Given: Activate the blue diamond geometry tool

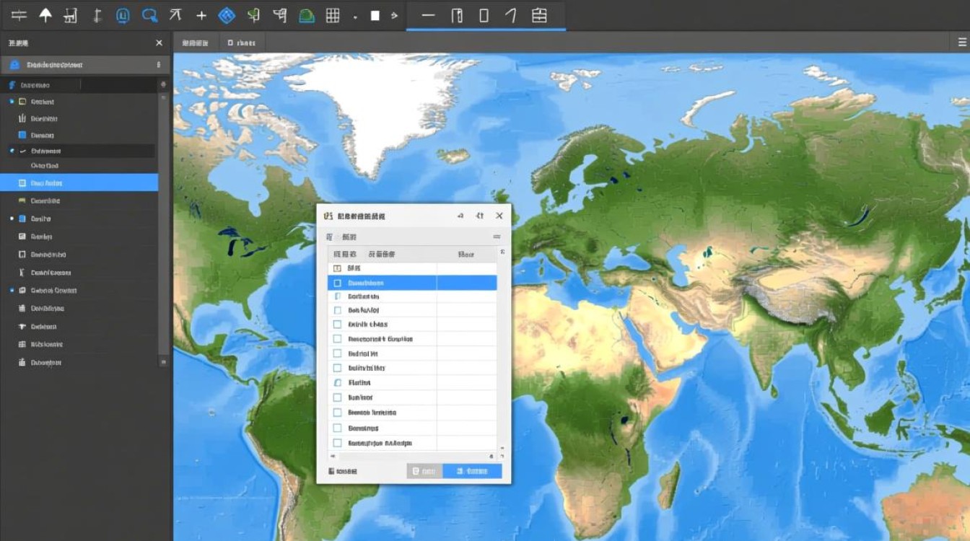Looking at the screenshot, I should (x=226, y=14).
